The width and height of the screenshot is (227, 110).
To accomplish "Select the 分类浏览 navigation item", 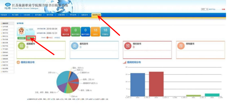I will (x=27, y=15).
